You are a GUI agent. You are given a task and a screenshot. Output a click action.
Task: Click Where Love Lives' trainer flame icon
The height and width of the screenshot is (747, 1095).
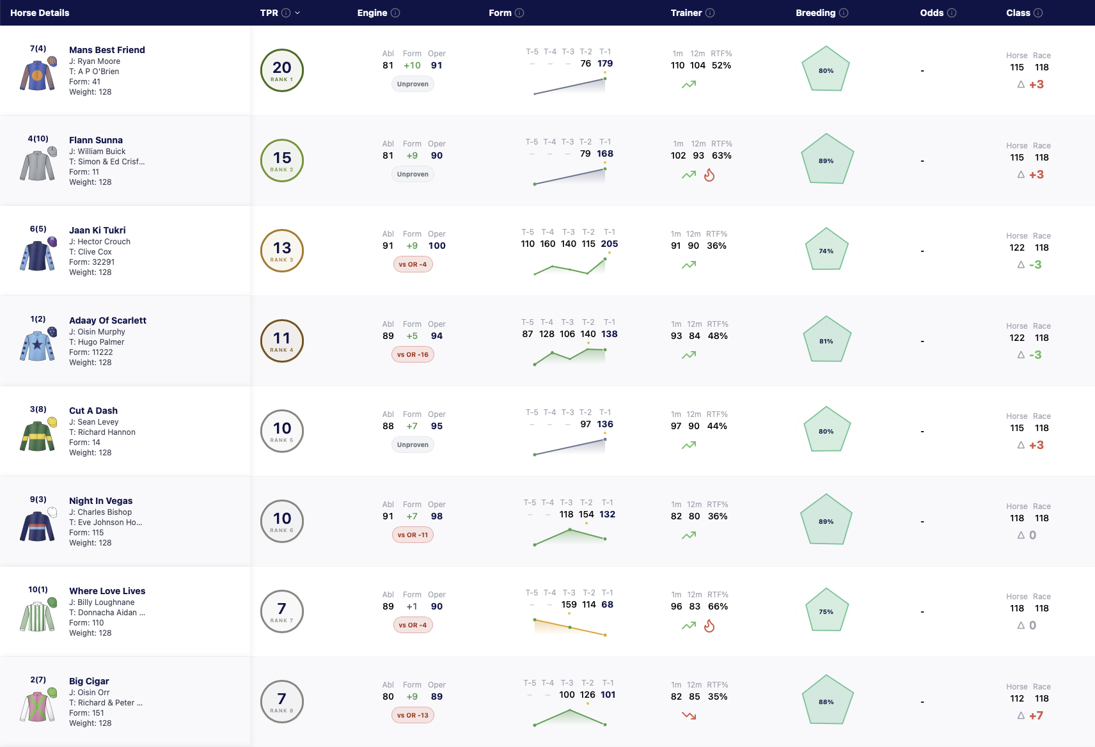click(x=709, y=625)
